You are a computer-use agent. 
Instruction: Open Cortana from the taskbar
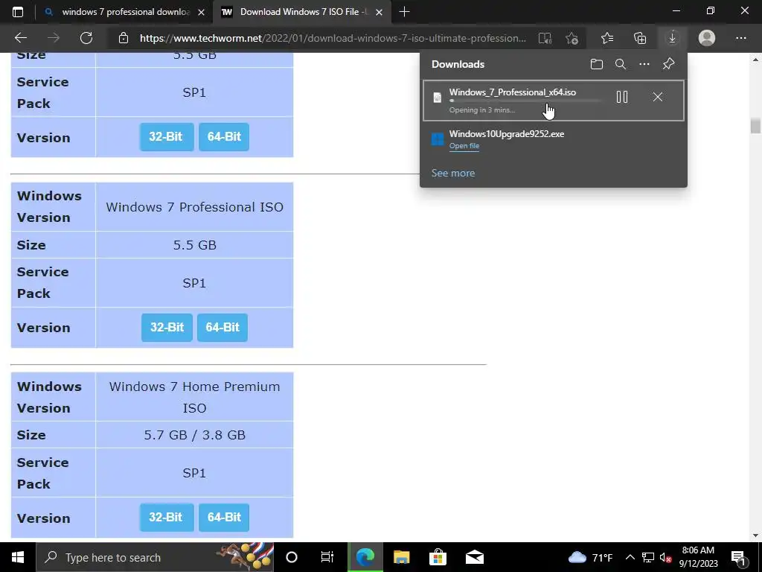pos(292,557)
